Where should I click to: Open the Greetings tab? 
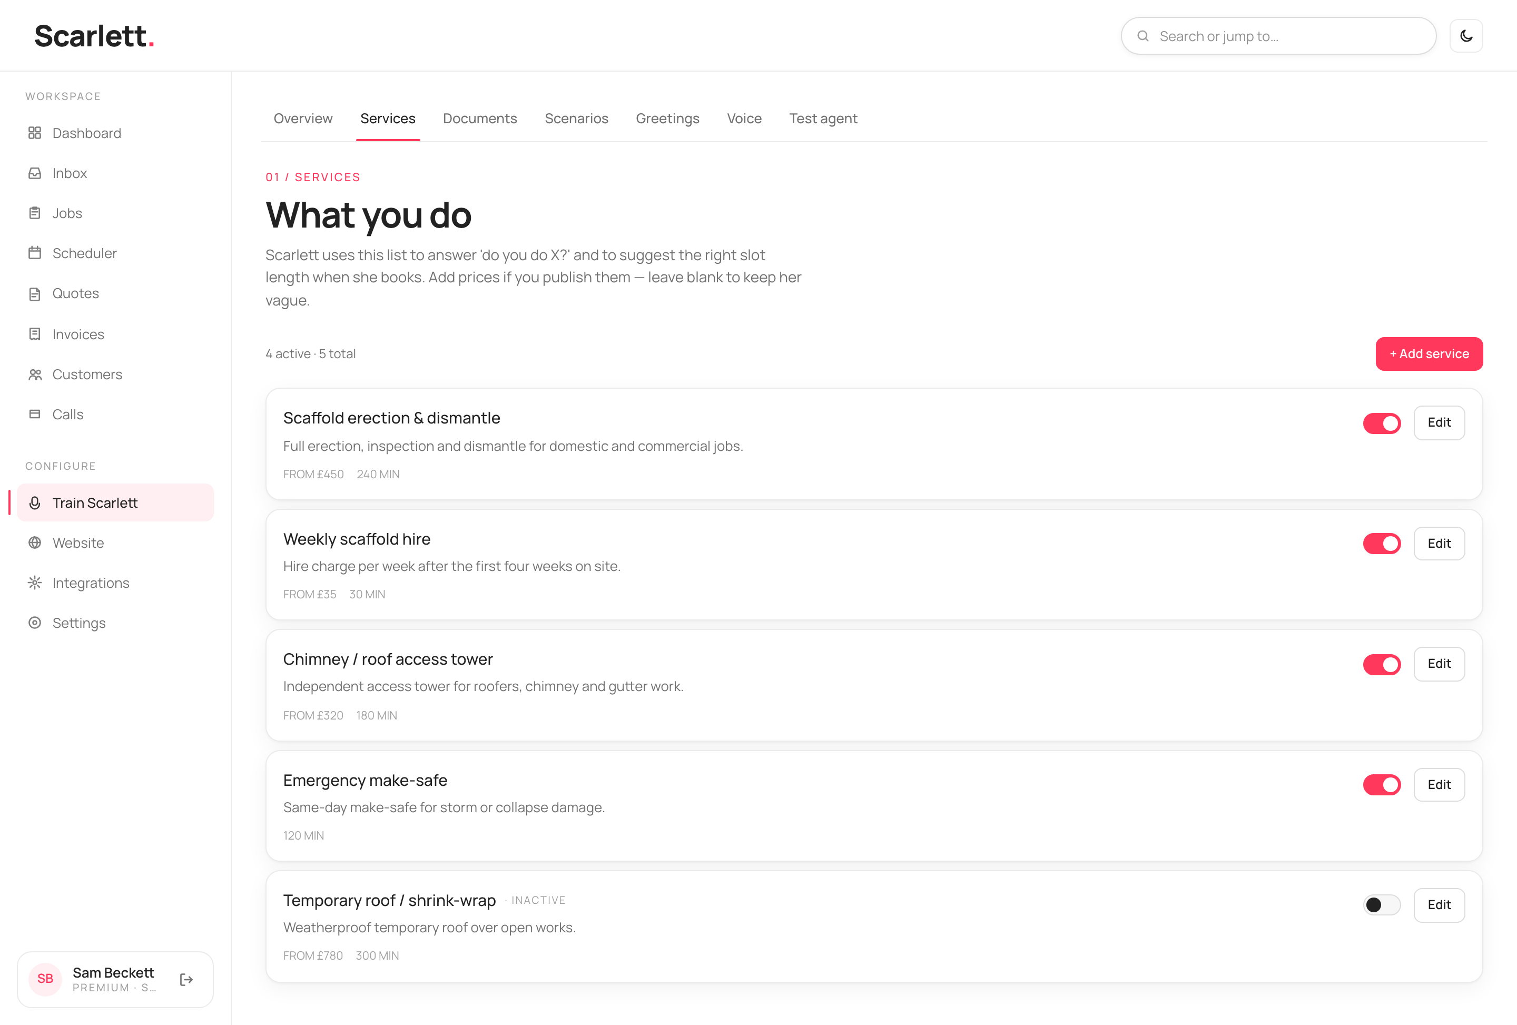(x=667, y=119)
